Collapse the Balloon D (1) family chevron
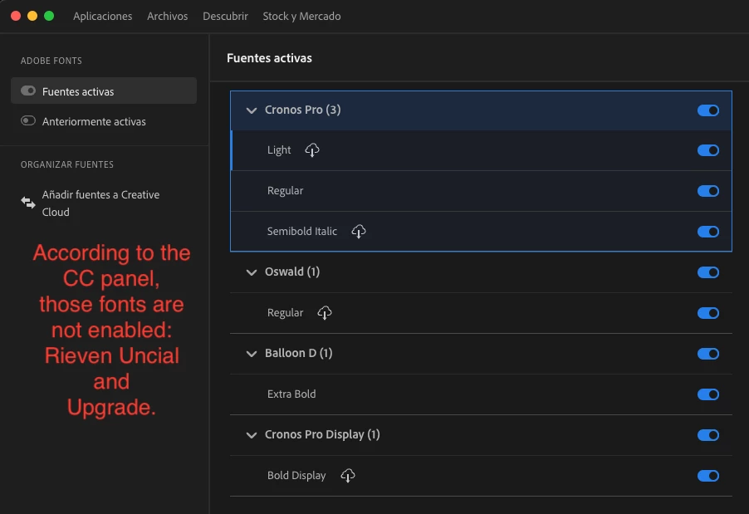Viewport: 749px width, 514px height. (252, 354)
